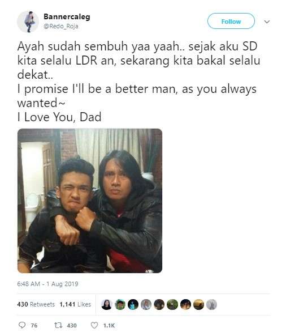
Task: Click the first liker avatar with hijab
Action: (x=107, y=304)
